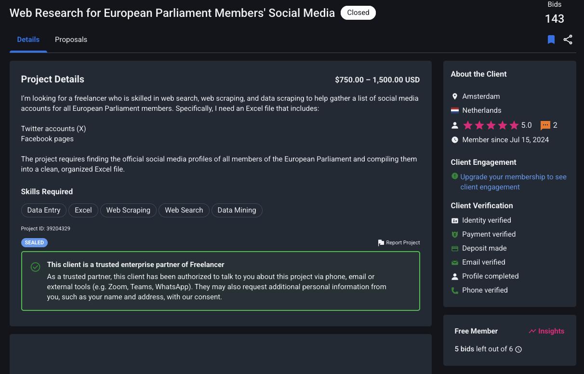The image size is (584, 374).
Task: Open the Insights link
Action: 546,331
